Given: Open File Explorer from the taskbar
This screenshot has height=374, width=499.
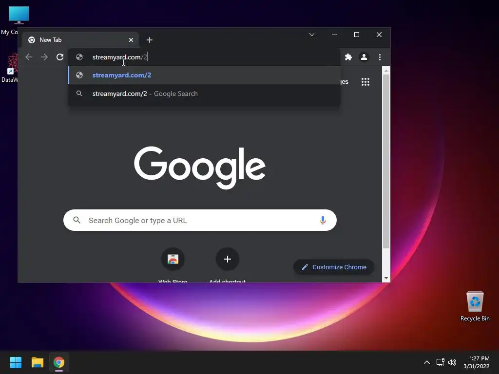Looking at the screenshot, I should 37,362.
